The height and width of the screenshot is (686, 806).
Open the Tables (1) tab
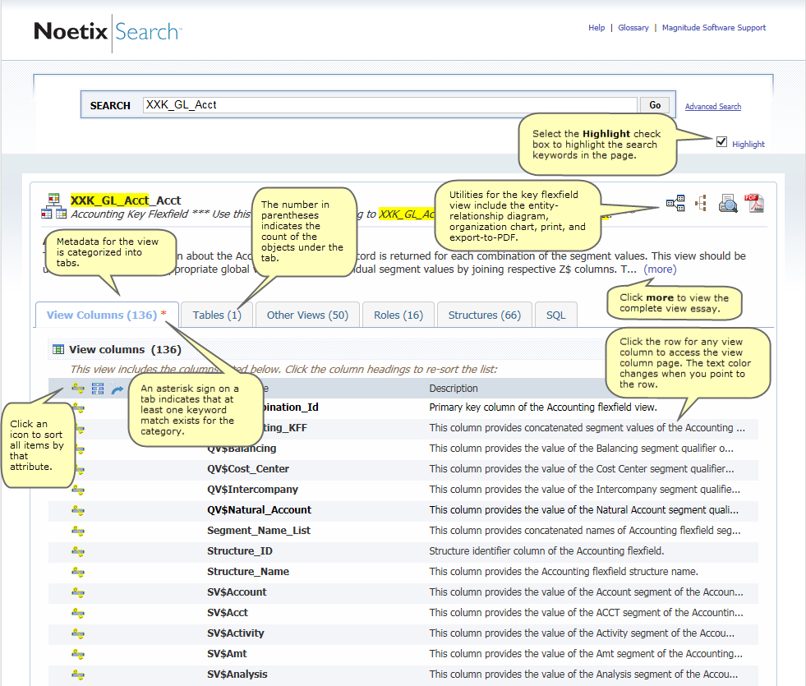pos(217,315)
